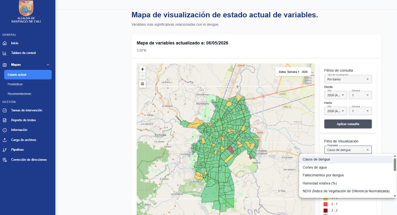Click the red neighborhood polygon on map

pyautogui.click(x=230, y=150)
